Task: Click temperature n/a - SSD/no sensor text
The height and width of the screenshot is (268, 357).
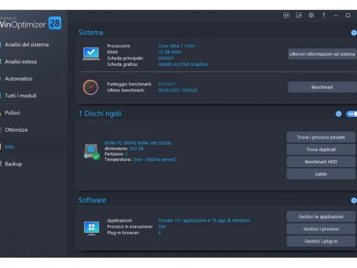Action: tap(155, 160)
